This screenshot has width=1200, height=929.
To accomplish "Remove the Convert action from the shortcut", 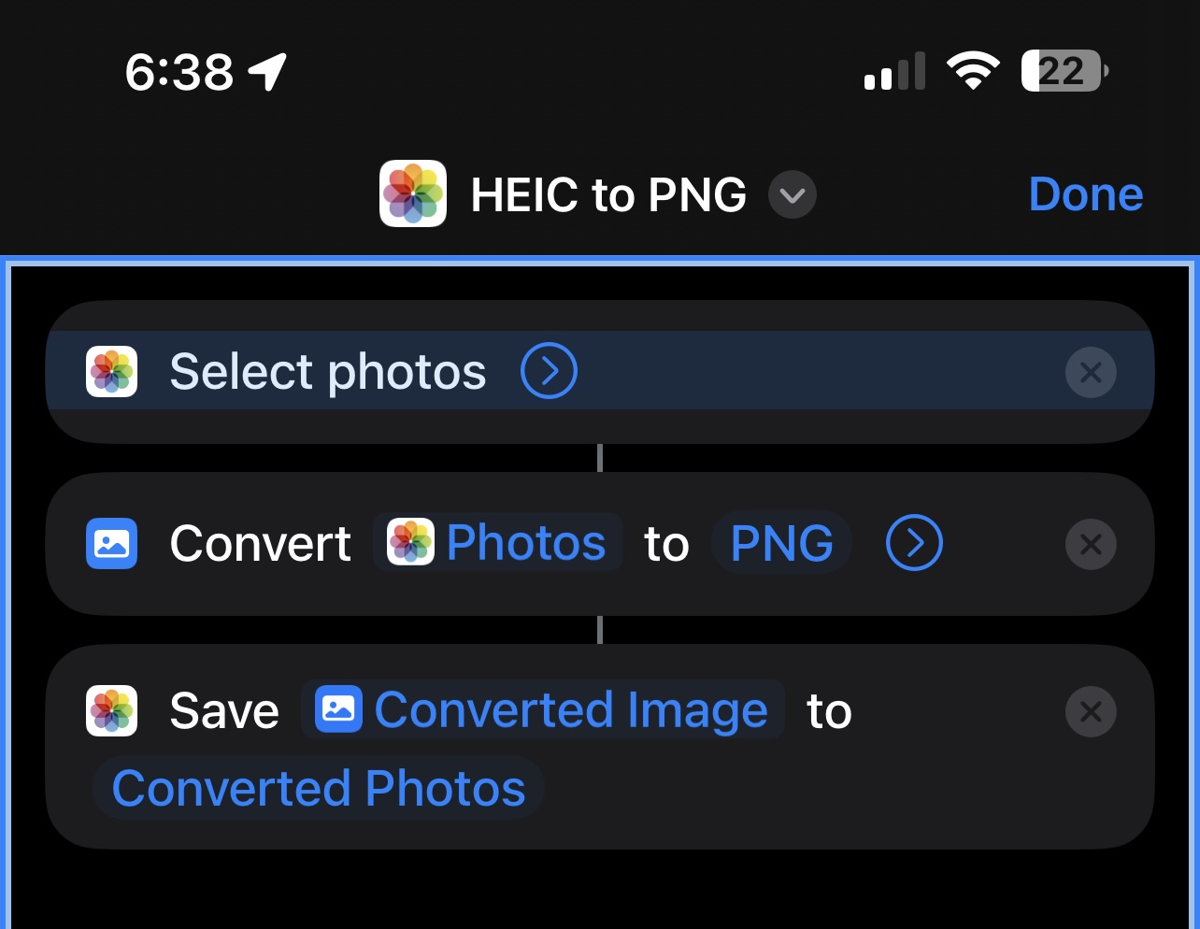I will 1091,543.
